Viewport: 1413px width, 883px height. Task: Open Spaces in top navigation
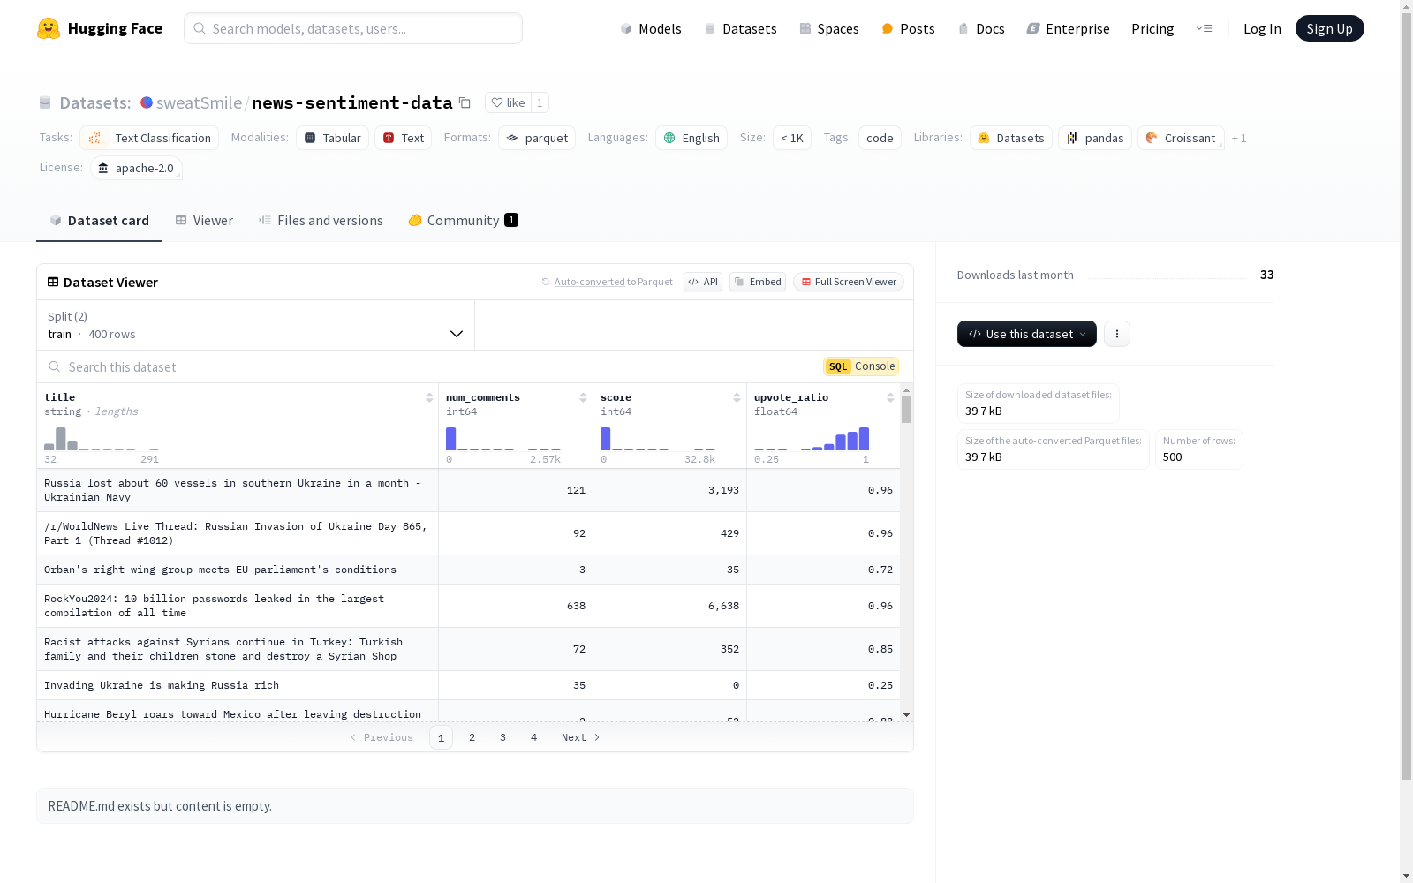[x=829, y=28]
